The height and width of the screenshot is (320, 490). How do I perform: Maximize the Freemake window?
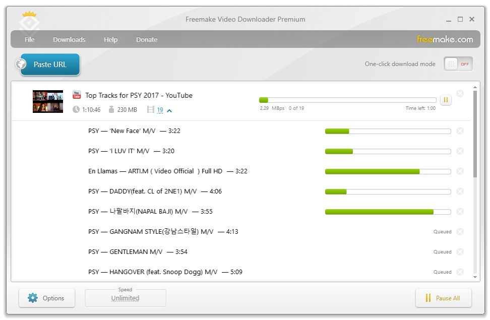pos(460,19)
